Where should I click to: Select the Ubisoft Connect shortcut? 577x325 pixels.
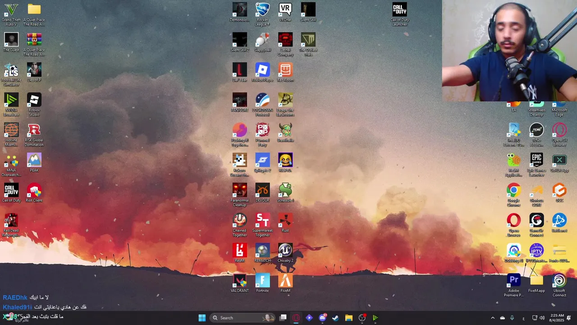coord(559,286)
